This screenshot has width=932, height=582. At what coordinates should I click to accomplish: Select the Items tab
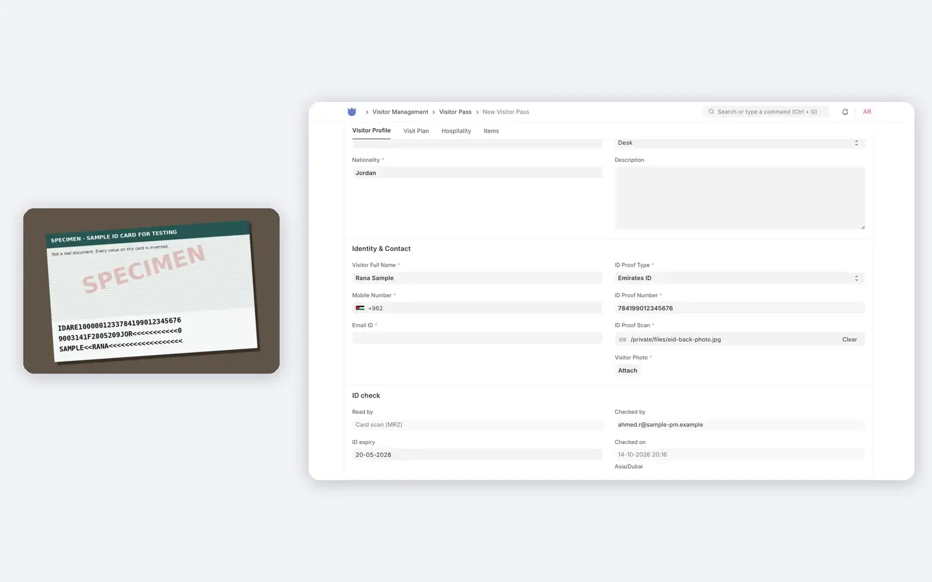(491, 131)
